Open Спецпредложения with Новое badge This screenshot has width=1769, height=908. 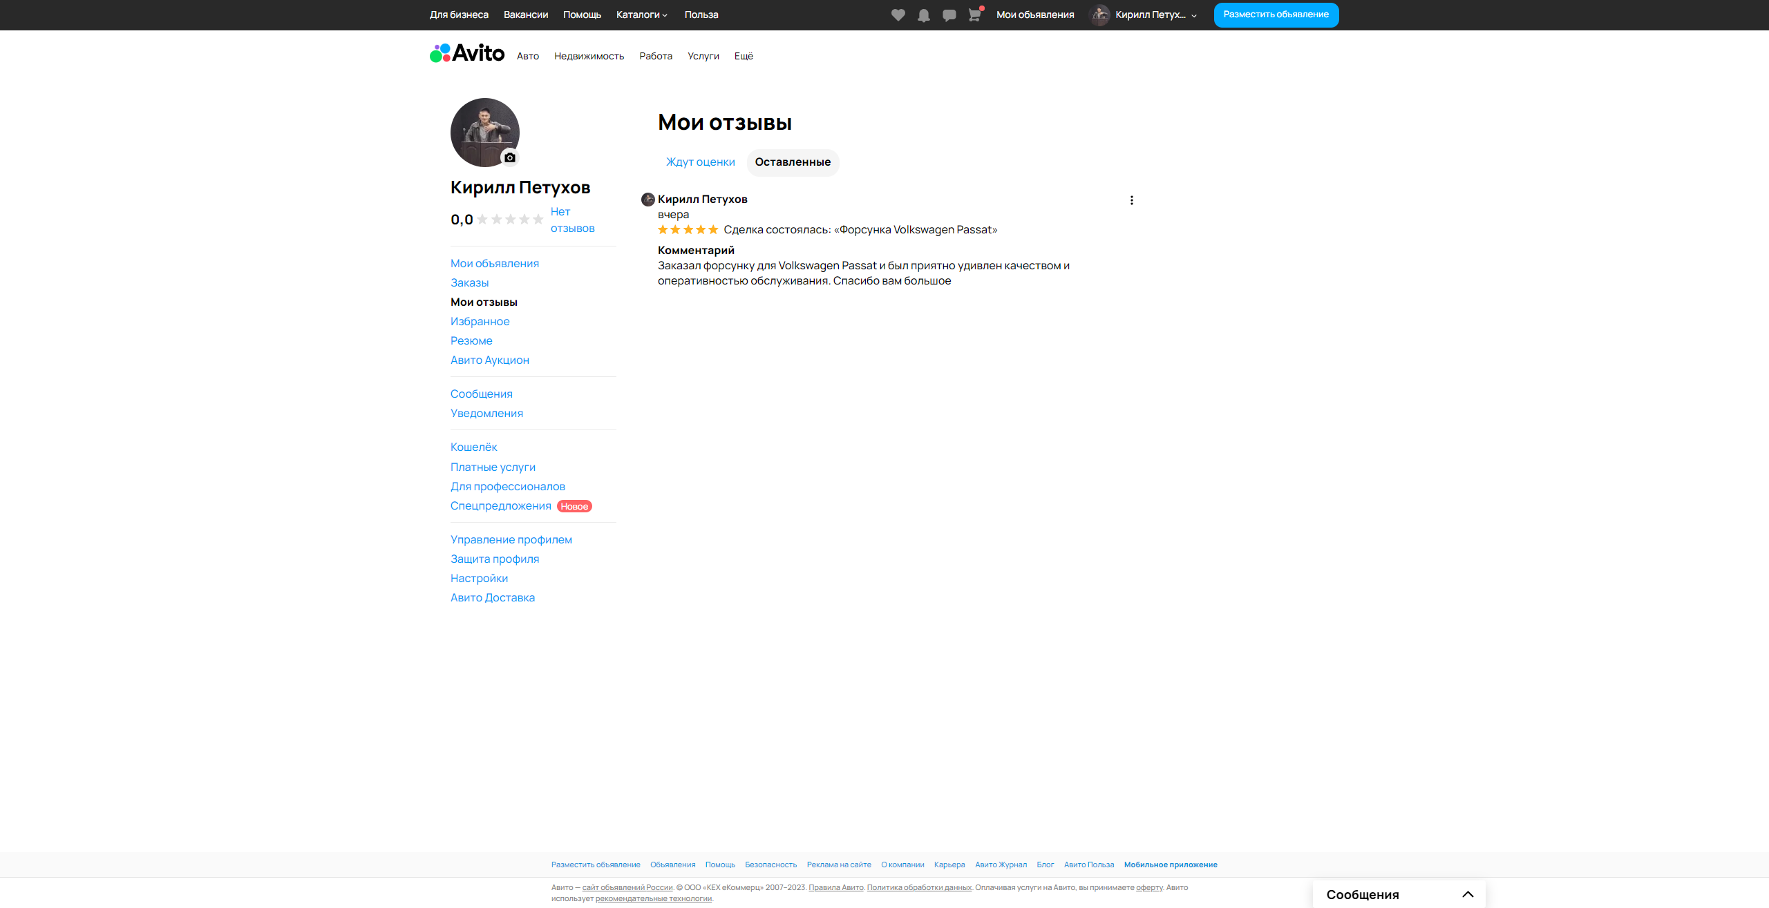click(501, 506)
